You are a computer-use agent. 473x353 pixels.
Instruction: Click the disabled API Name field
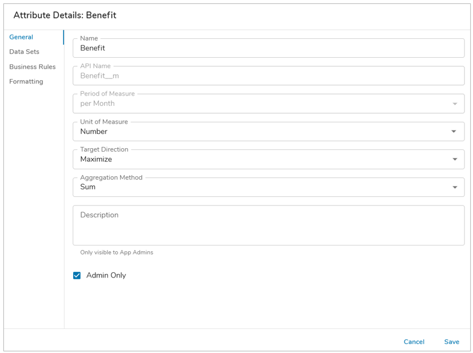pyautogui.click(x=268, y=76)
